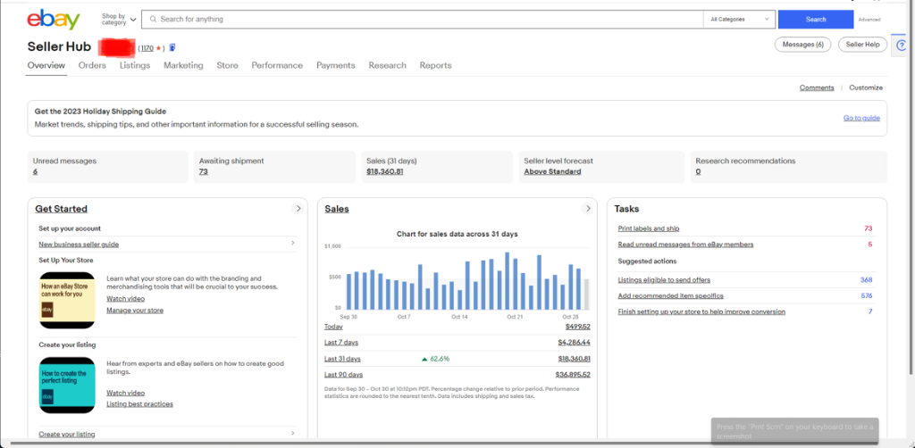
Task: Open the Go to guide link
Action: [x=861, y=118]
